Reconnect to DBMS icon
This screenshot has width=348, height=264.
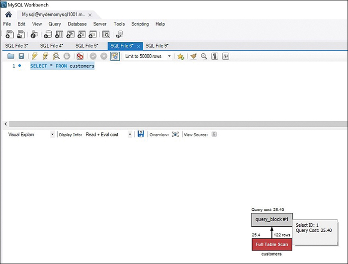pos(119,34)
